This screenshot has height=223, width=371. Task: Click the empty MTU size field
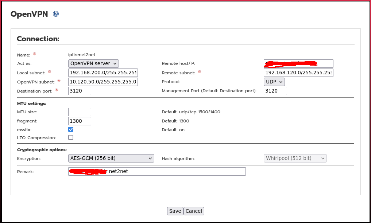coord(80,112)
